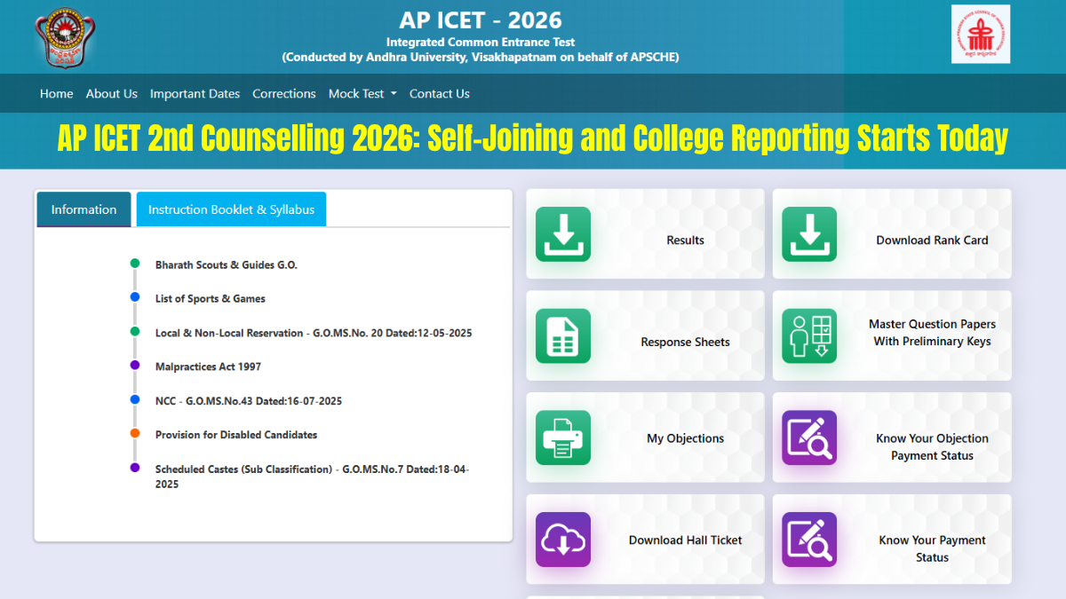Click the Andhra University logo
This screenshot has width=1066, height=599.
click(x=63, y=36)
